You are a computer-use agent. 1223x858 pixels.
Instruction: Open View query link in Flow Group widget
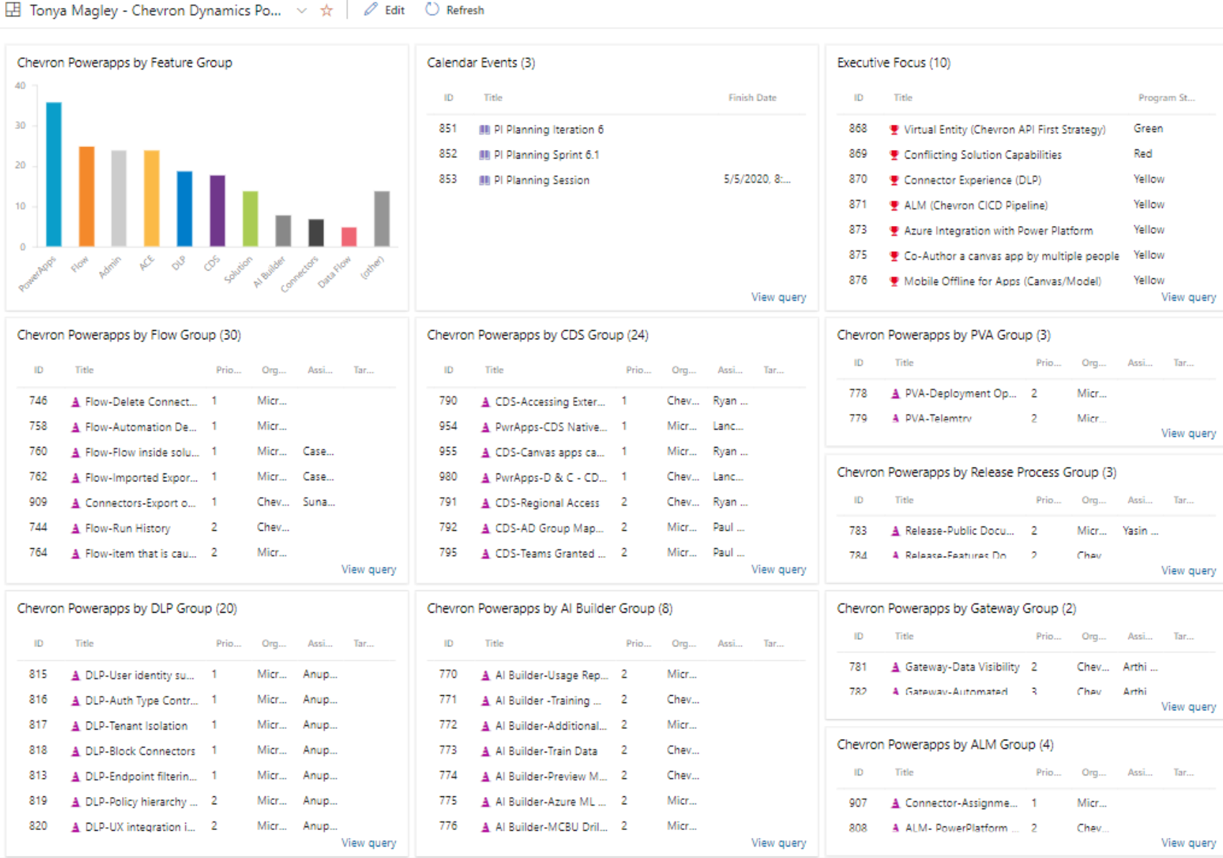[368, 570]
